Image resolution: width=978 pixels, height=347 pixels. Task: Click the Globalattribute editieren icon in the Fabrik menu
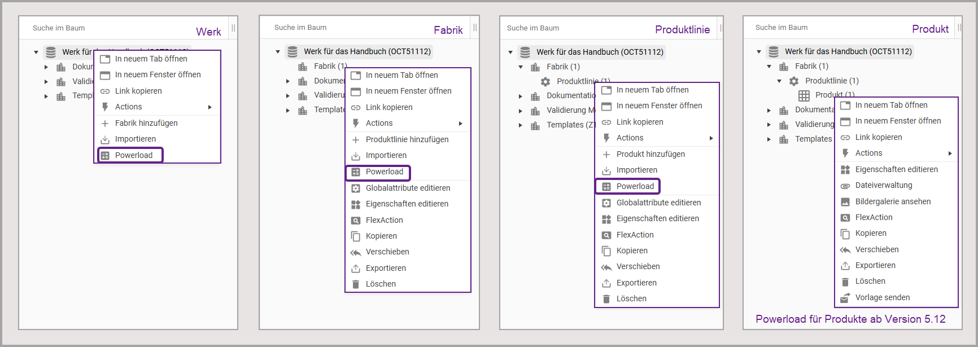[x=356, y=188]
